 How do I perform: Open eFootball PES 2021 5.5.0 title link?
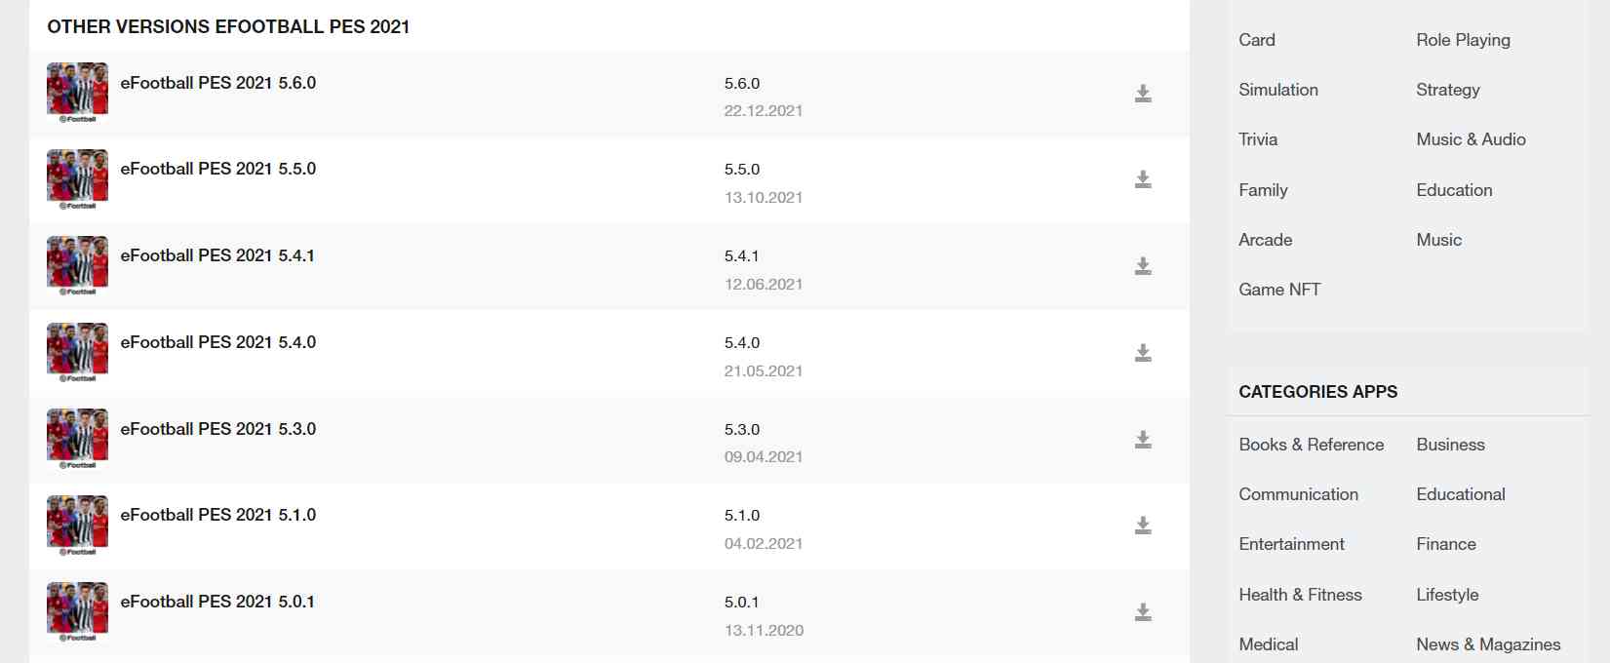pos(218,169)
